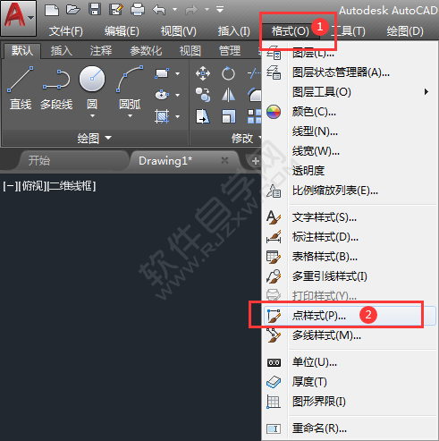This screenshot has height=441, width=439.
Task: Switch to the 注释 ribbon tab
Action: click(x=101, y=51)
